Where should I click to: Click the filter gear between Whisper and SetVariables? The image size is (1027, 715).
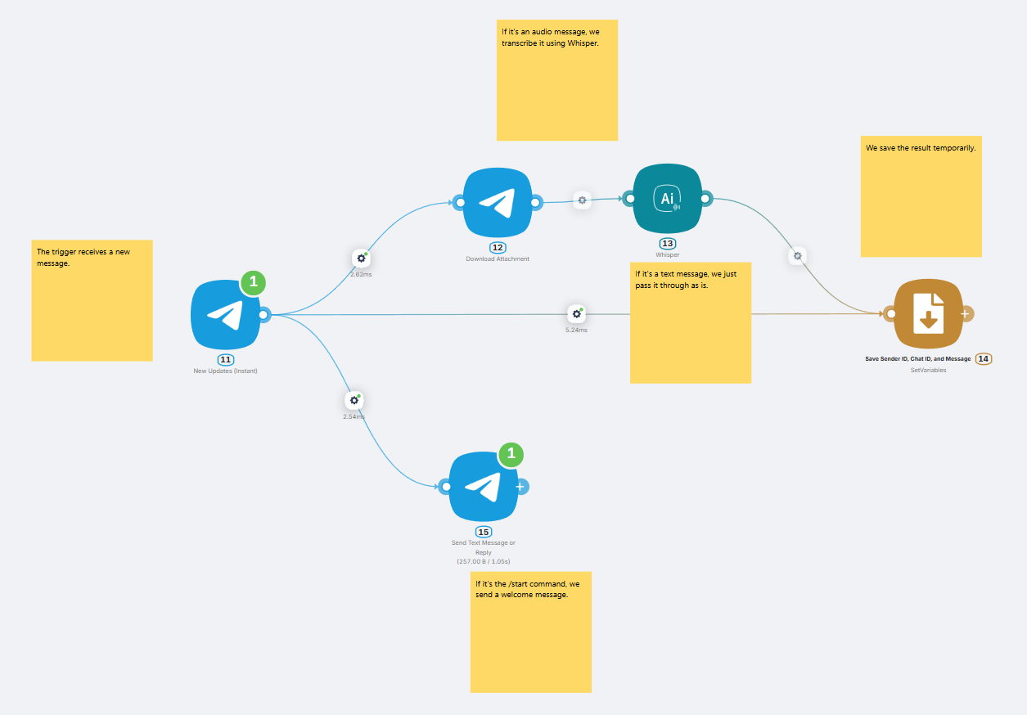click(x=798, y=256)
